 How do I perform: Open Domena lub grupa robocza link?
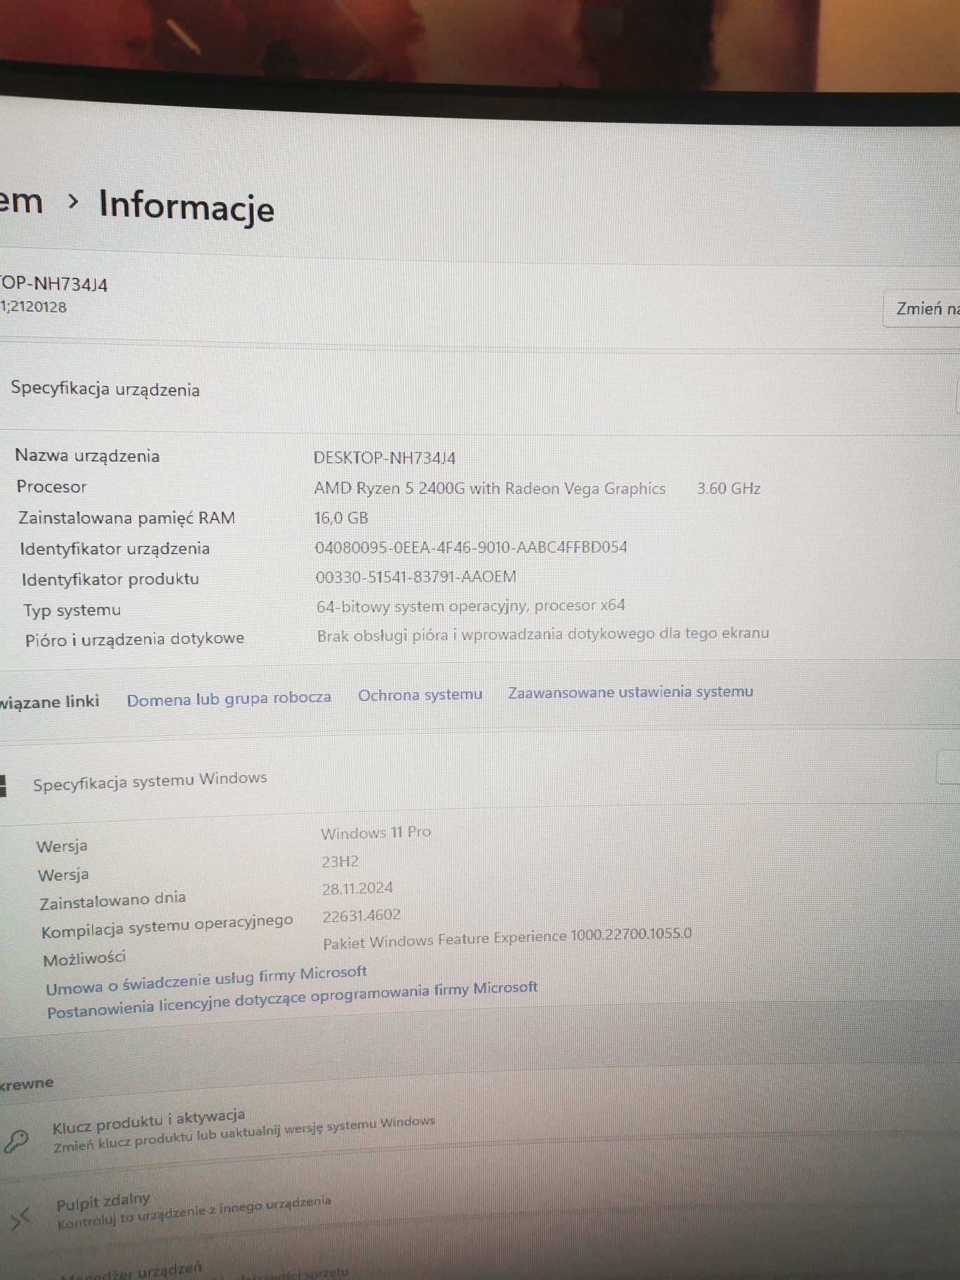click(x=229, y=698)
